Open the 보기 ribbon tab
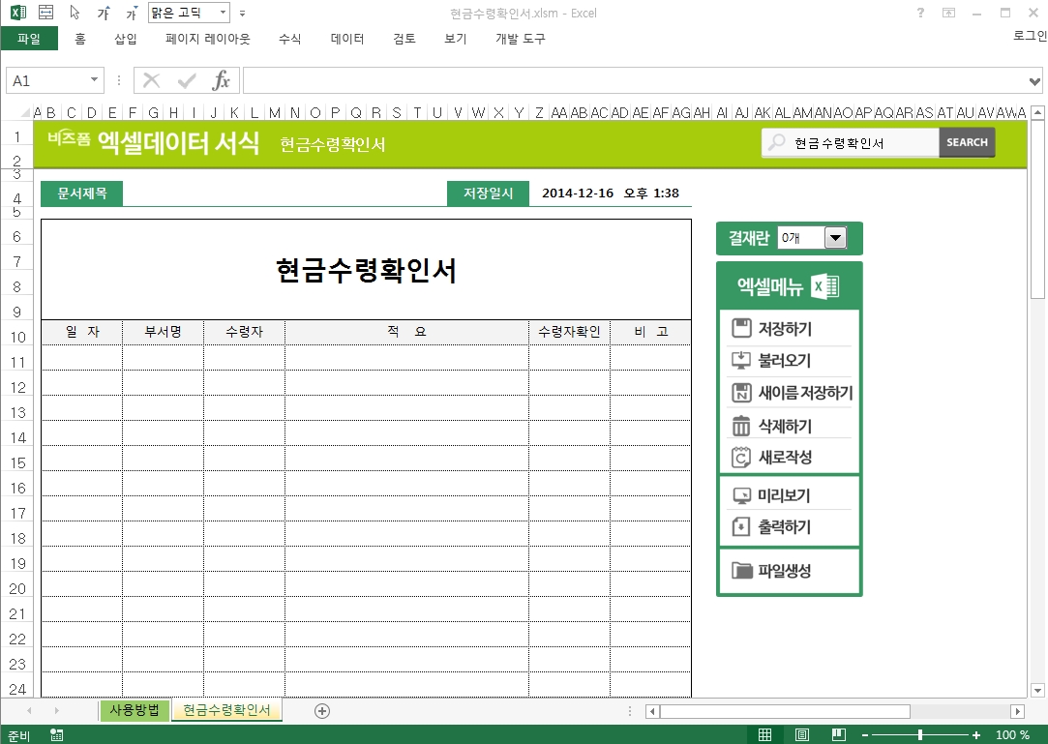 click(455, 39)
